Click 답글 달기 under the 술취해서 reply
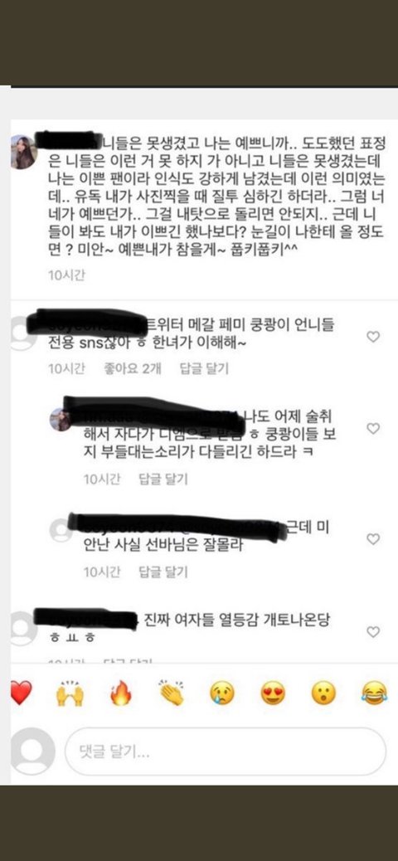The image size is (398, 861). [163, 479]
